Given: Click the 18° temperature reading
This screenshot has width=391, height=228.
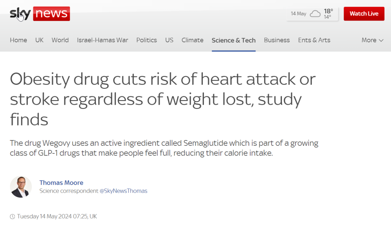Looking at the screenshot, I should coord(328,11).
